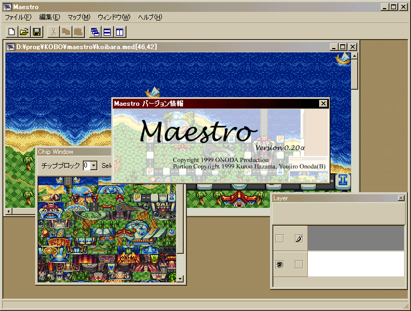This screenshot has height=311, width=411.
Task: Click the ship in map's top-right corner
Action: point(343,58)
